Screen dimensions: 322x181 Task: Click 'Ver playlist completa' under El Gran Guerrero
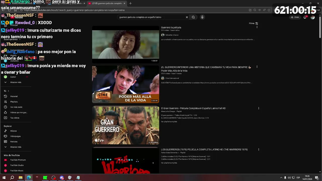(169, 122)
